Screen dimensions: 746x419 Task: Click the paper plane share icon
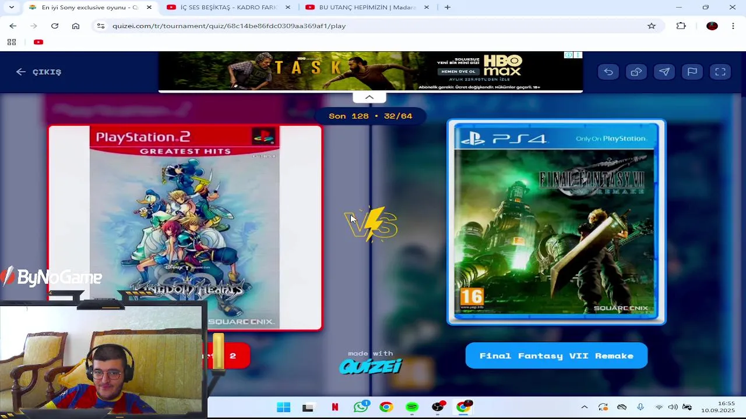coord(664,72)
